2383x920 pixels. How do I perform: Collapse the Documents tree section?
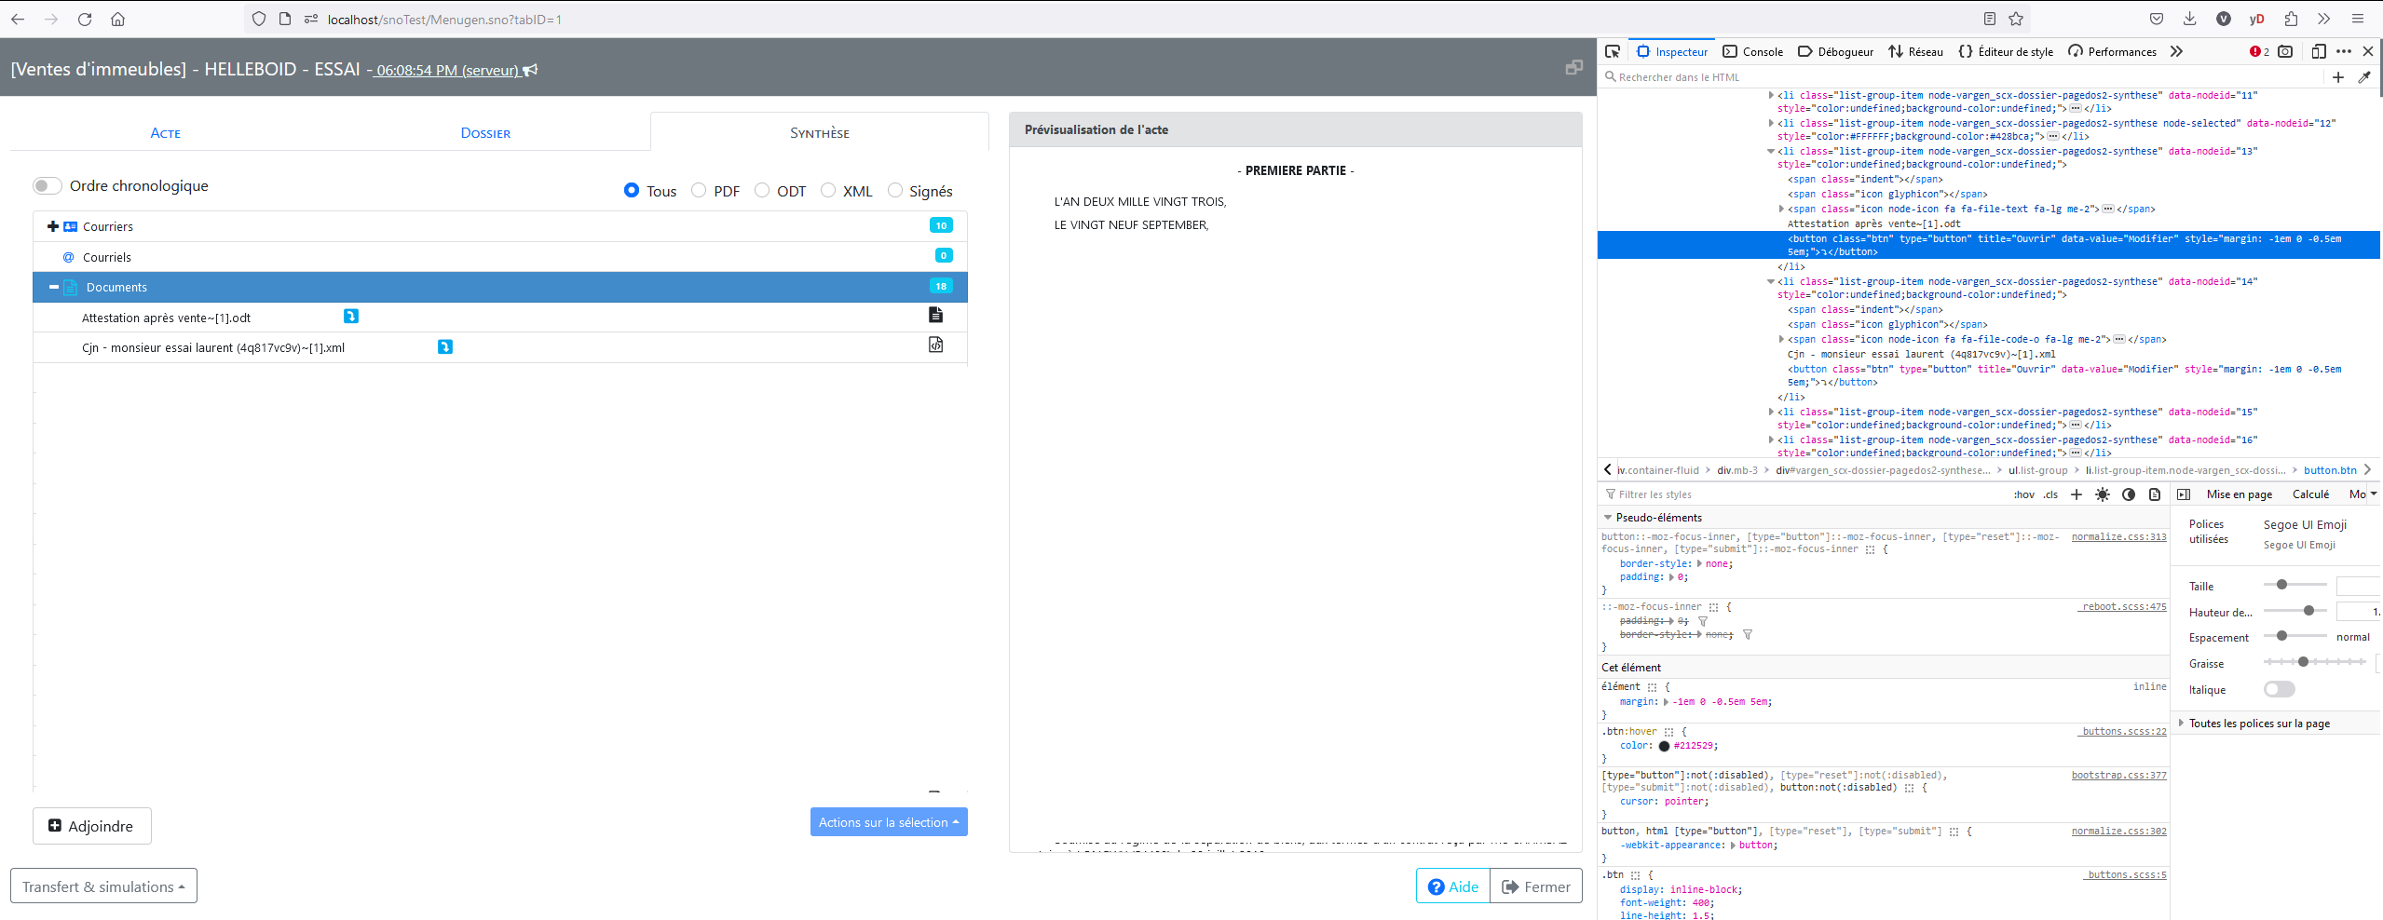coord(53,287)
